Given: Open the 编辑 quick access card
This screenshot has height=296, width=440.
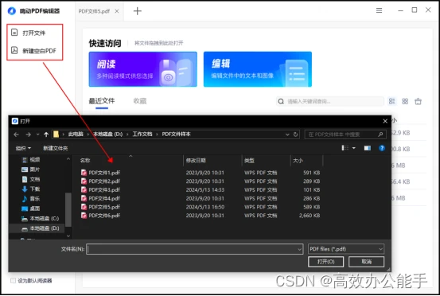Looking at the screenshot, I should [258, 69].
